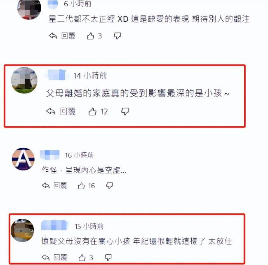Click 回覆 under the 星二代 comment
268x265 pixels.
pos(68,36)
